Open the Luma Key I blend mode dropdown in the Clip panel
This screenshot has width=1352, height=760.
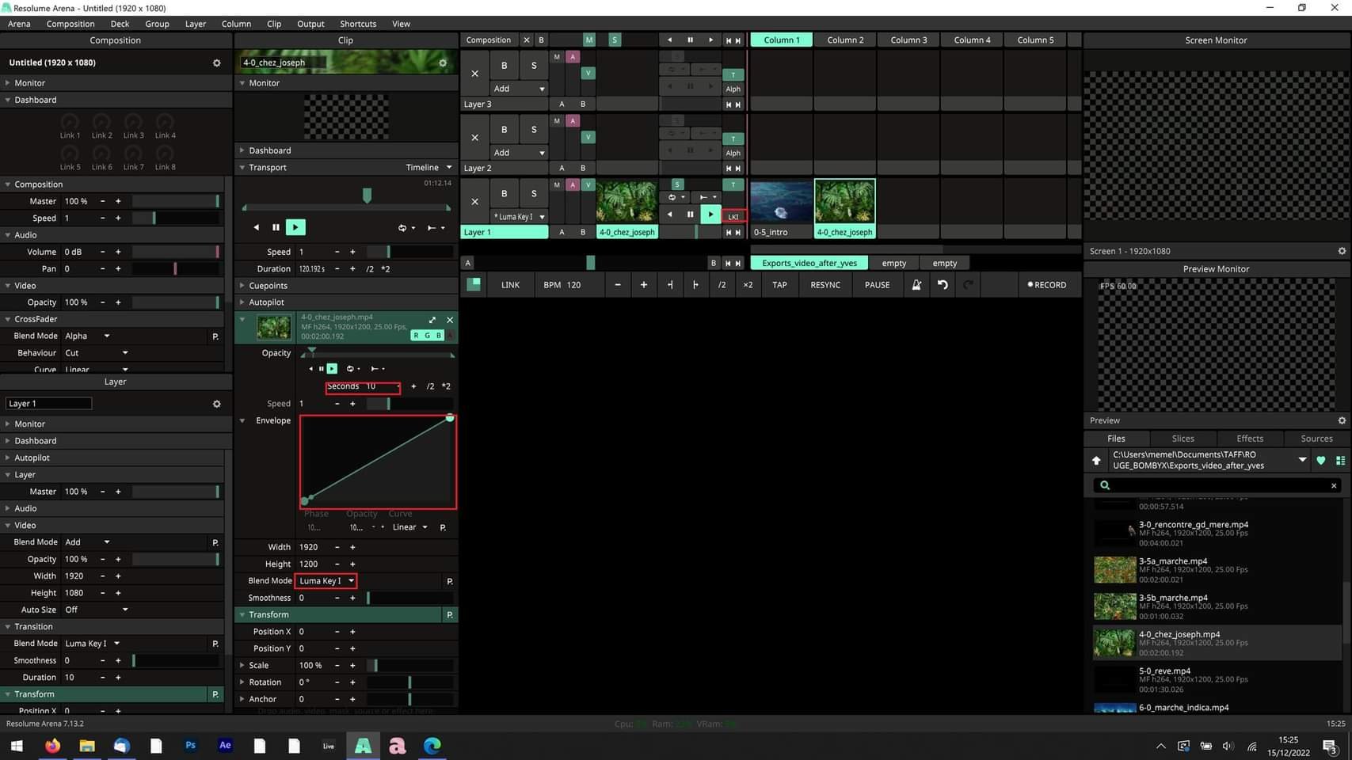326,581
